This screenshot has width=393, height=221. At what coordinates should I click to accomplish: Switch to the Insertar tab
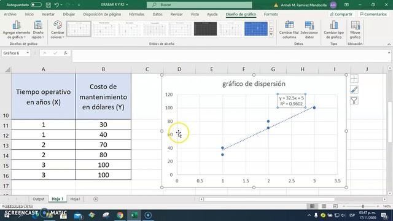pos(48,14)
